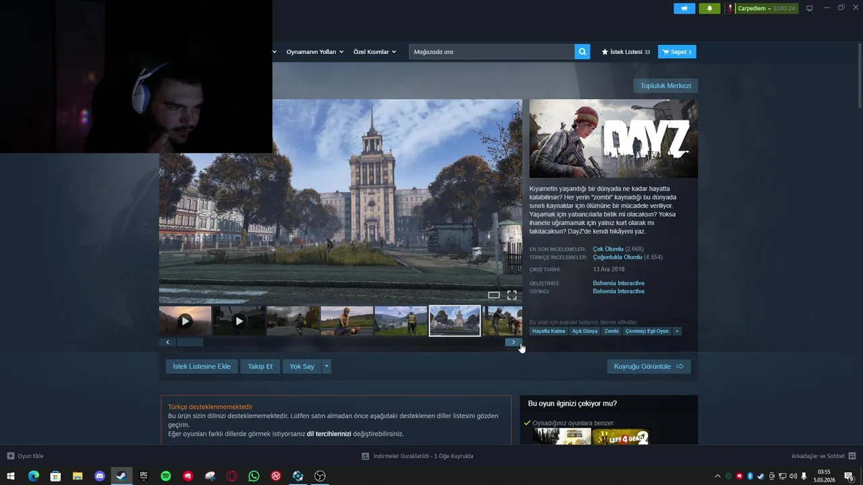The height and width of the screenshot is (485, 863).
Task: Click the volume speaker tray icon
Action: pos(793,476)
